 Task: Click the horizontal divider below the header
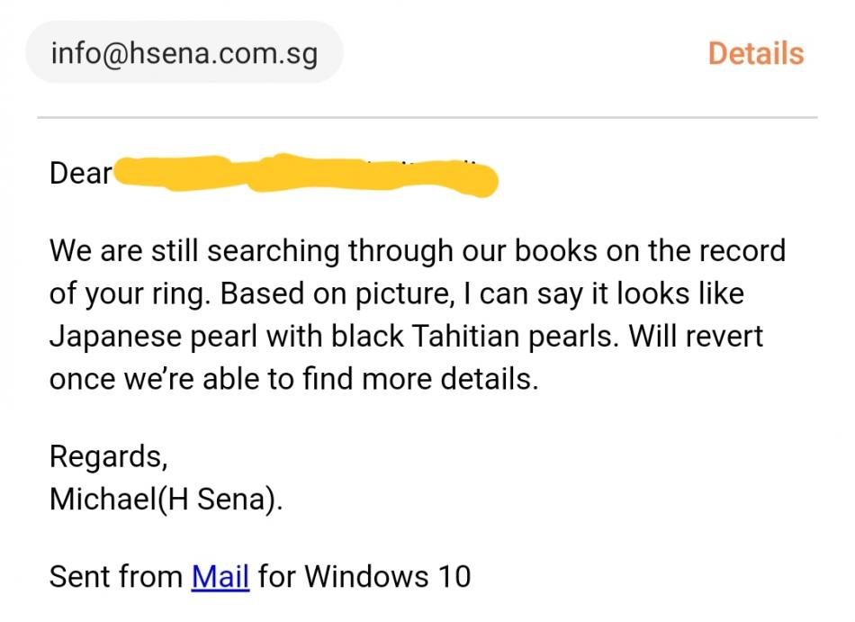tap(427, 117)
